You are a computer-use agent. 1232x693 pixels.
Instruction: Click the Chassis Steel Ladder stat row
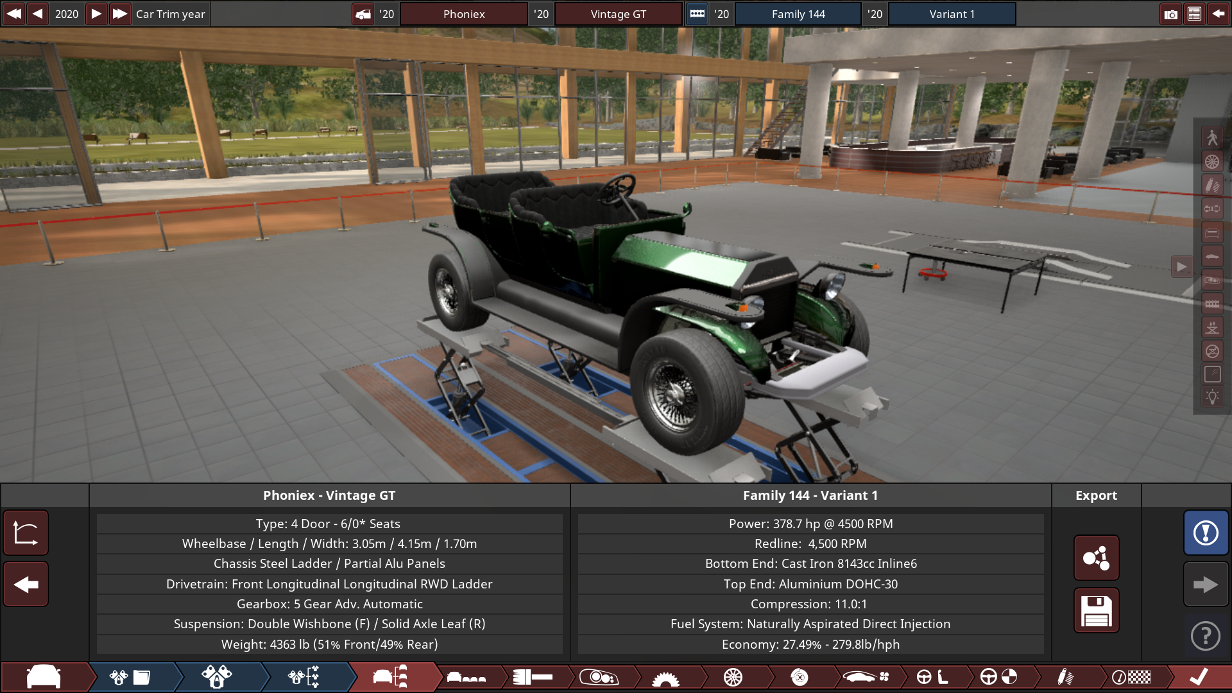329,563
